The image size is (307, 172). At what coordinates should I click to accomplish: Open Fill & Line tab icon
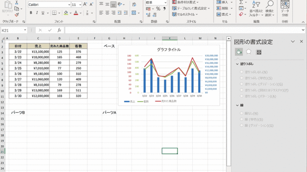(239, 52)
